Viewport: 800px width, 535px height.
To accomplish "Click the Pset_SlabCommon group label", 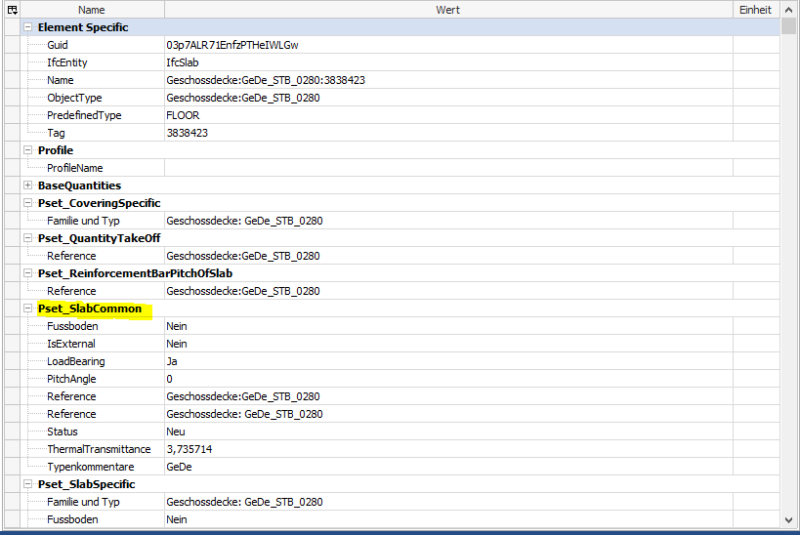I will 90,309.
